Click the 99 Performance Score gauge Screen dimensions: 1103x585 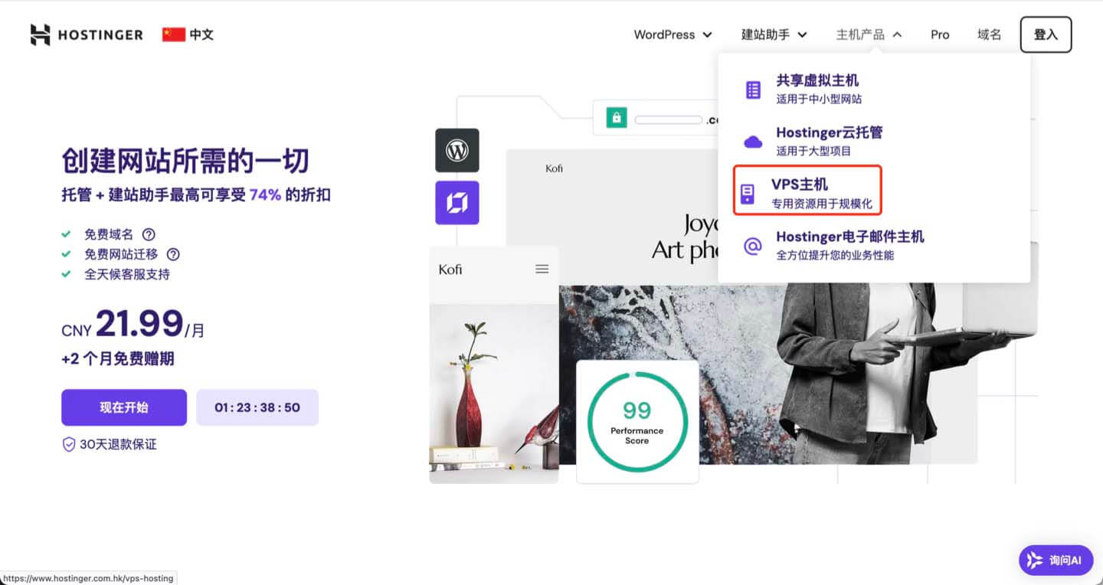637,421
